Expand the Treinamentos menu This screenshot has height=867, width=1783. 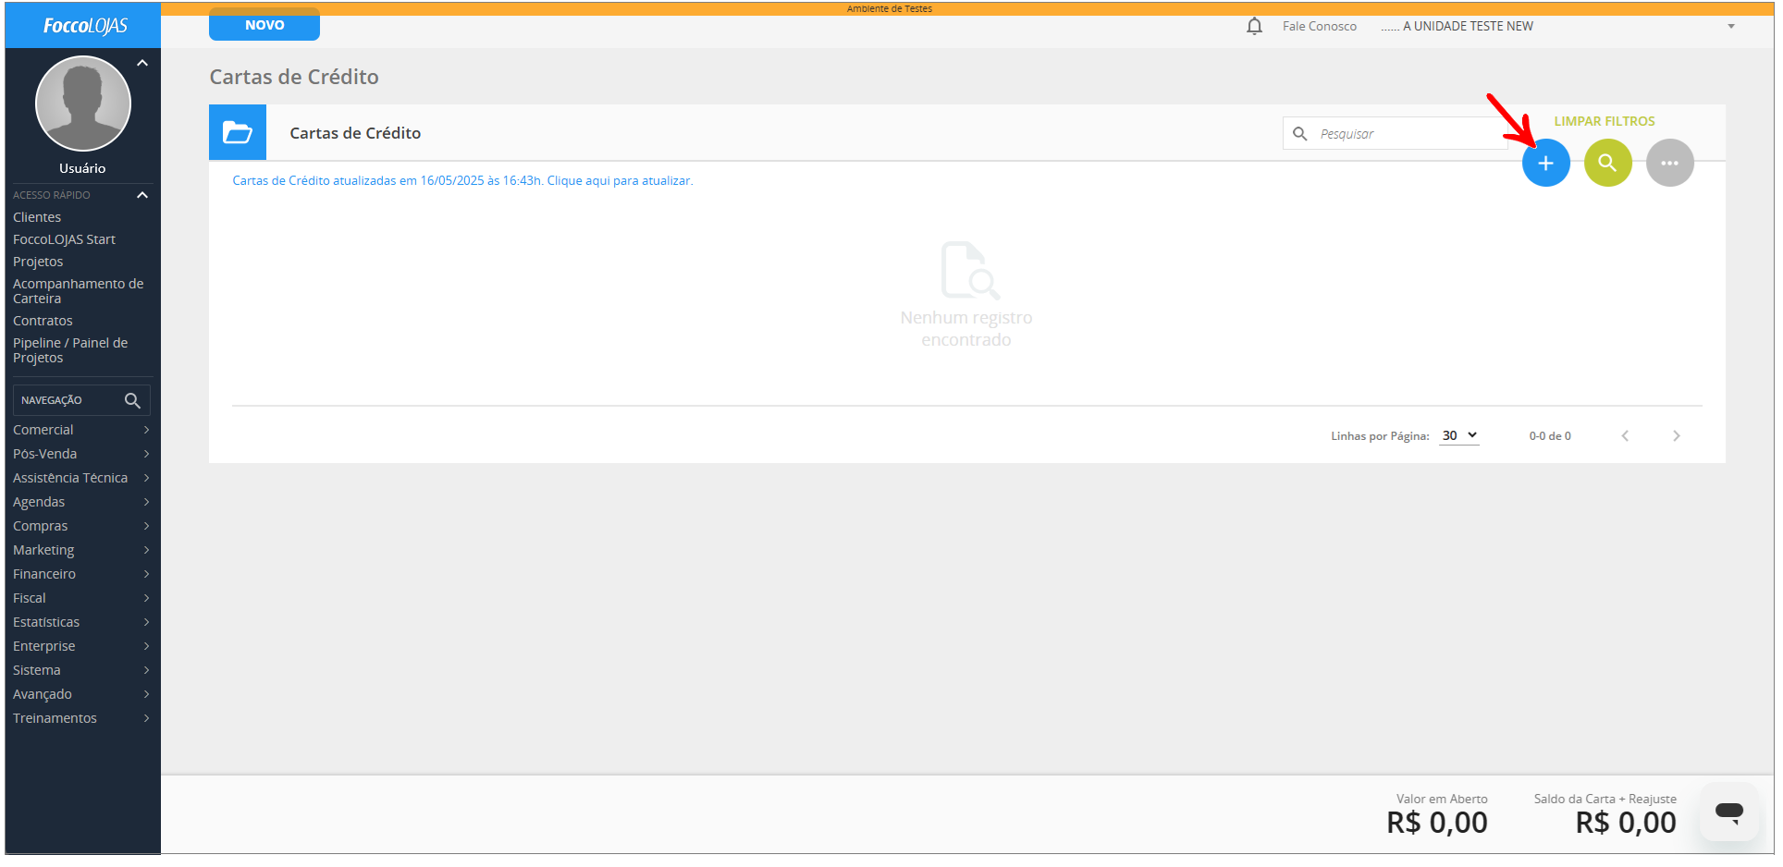tap(81, 718)
